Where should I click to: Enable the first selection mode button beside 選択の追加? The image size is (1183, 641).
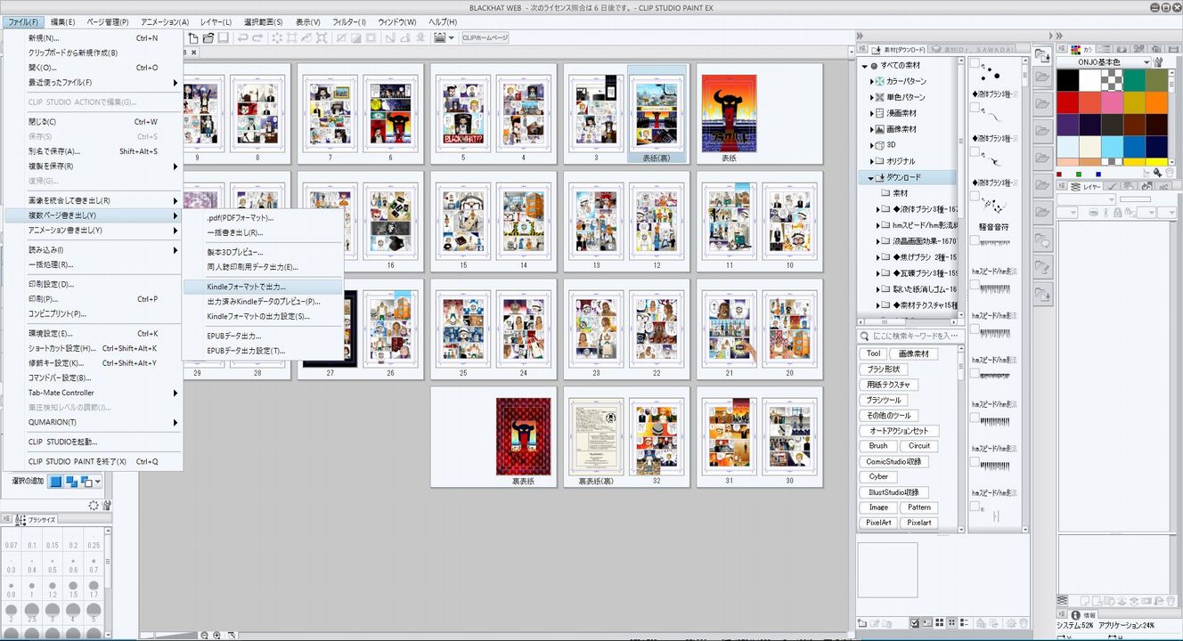tap(56, 482)
